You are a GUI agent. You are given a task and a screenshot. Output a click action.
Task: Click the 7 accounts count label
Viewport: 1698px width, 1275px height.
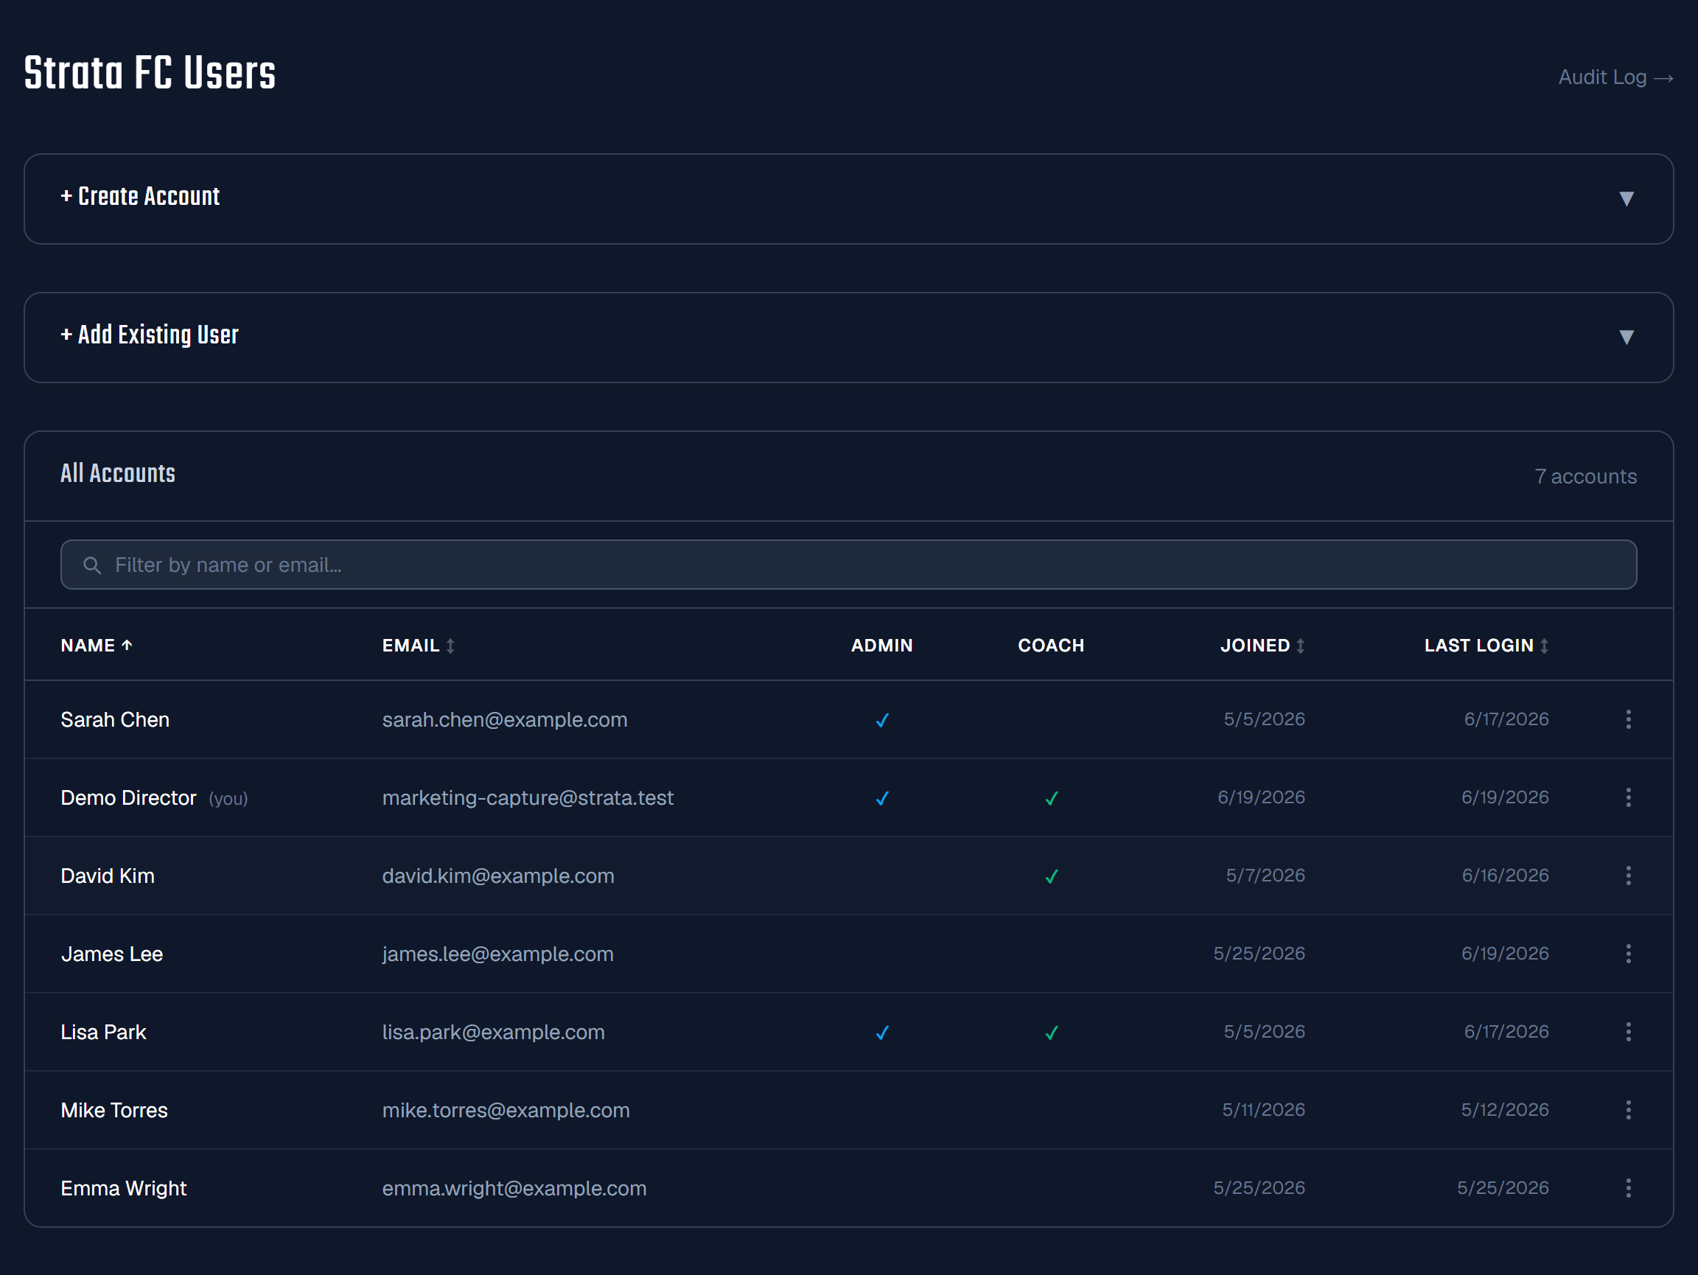click(x=1585, y=477)
